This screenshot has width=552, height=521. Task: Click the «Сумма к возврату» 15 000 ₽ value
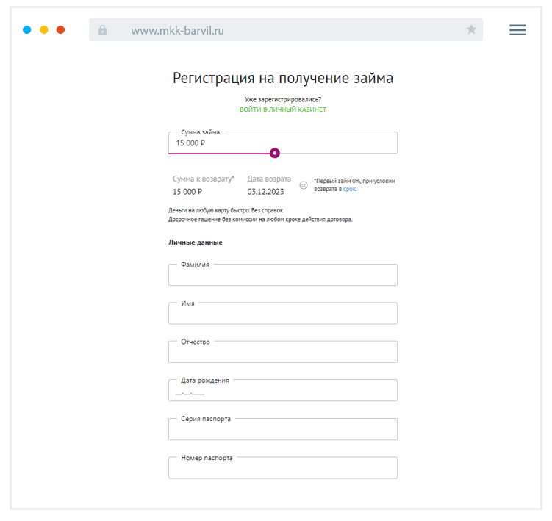point(187,192)
